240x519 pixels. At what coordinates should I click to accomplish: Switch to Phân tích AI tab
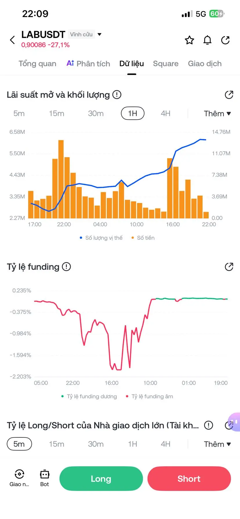(x=88, y=64)
